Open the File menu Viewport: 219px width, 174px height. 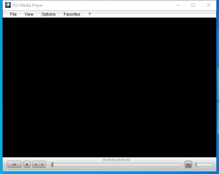[x=13, y=14]
